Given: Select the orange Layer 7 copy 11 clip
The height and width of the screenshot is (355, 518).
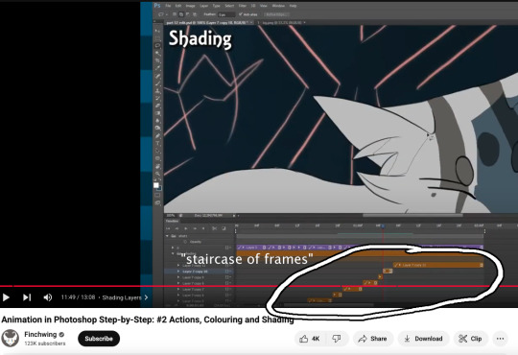Looking at the screenshot, I should point(438,265).
